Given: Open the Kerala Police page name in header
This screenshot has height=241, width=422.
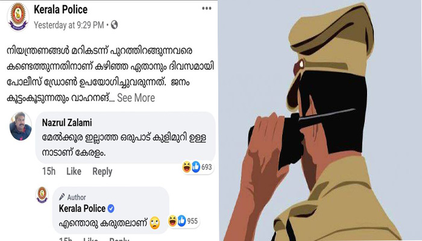Looking at the screenshot, I should pos(60,10).
